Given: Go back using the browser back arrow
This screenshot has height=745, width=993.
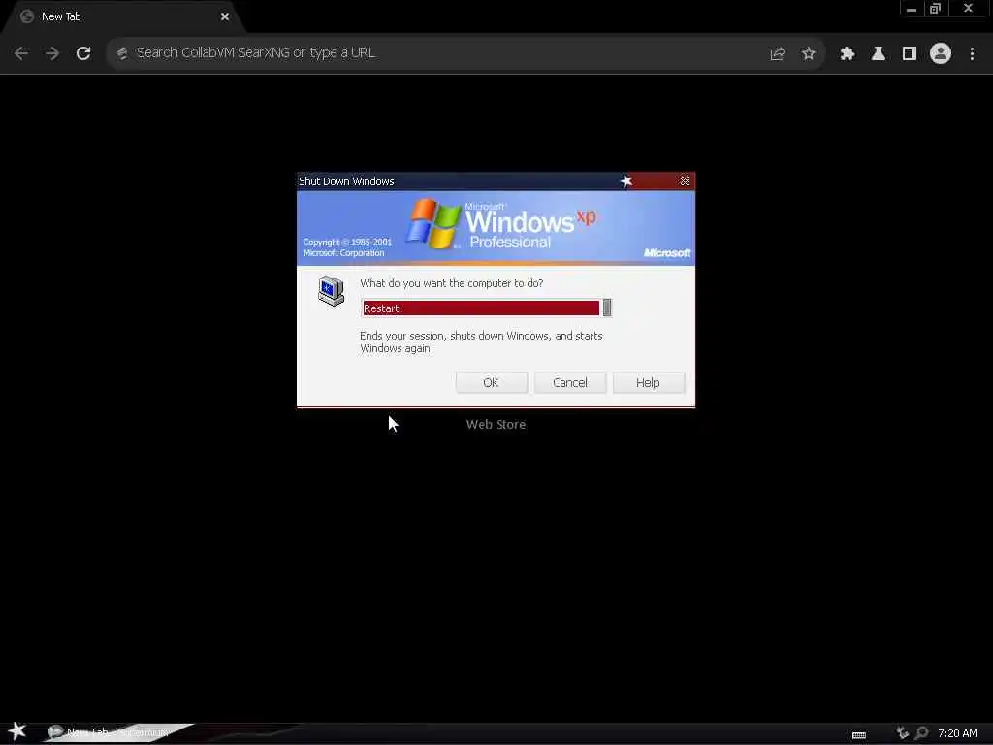Looking at the screenshot, I should (21, 54).
